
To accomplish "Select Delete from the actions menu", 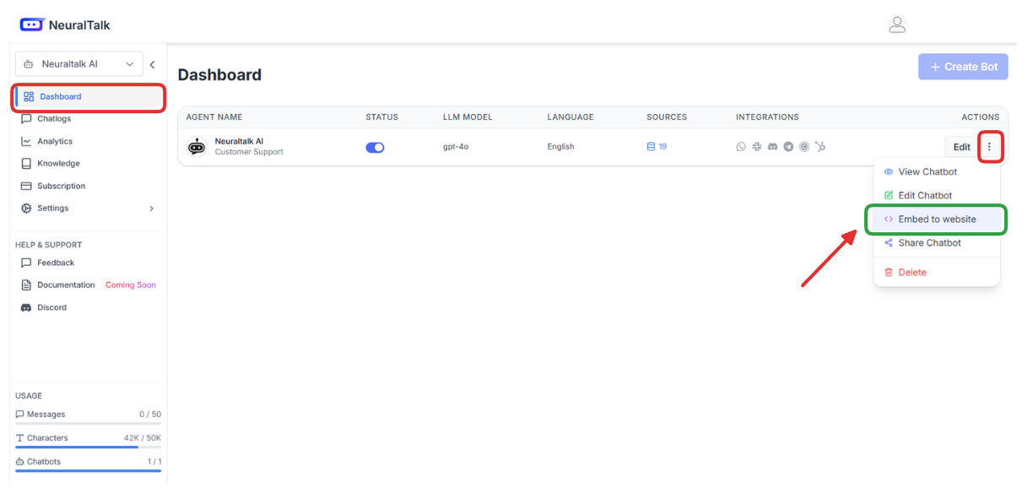I will 937,273.
